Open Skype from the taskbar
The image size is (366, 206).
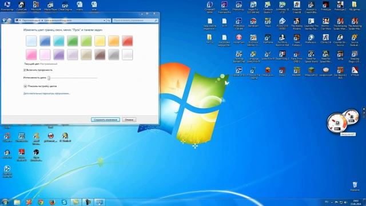click(x=64, y=202)
